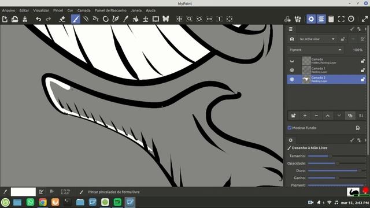370x208 pixels.
Task: Click the duplicate layer button
Action: click(350, 116)
